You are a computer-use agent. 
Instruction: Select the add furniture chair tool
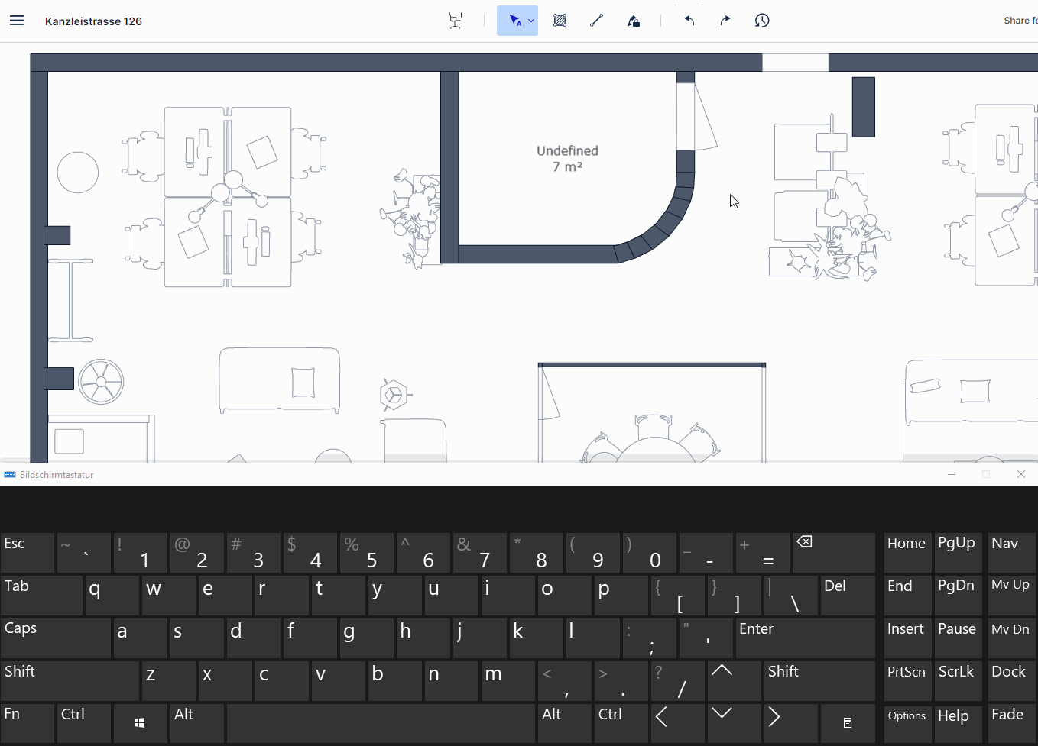[x=456, y=21]
